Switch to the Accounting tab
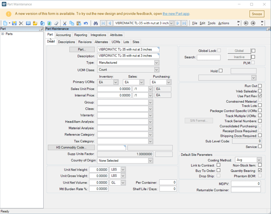271x214 pixels. click(x=63, y=35)
